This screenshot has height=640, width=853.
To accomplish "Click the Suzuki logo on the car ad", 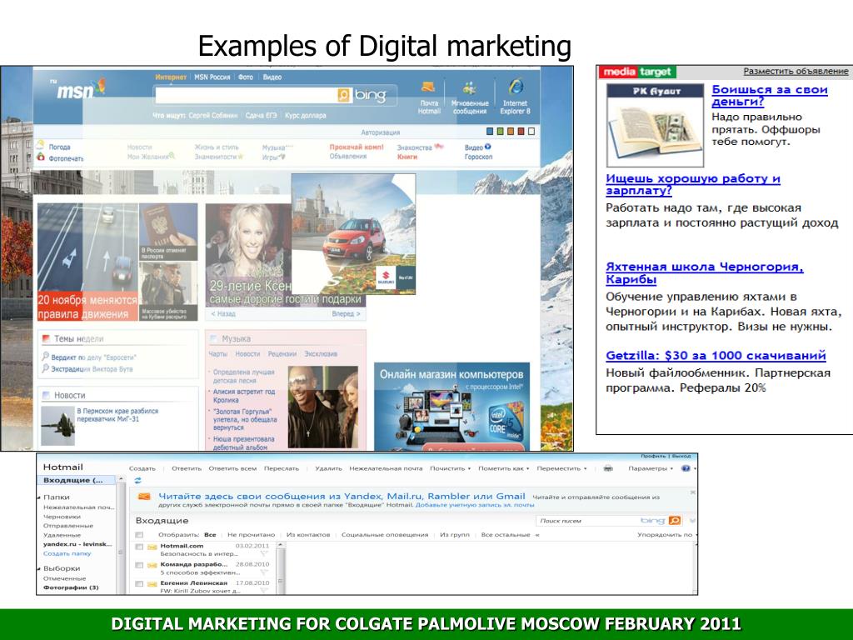I will pyautogui.click(x=385, y=278).
